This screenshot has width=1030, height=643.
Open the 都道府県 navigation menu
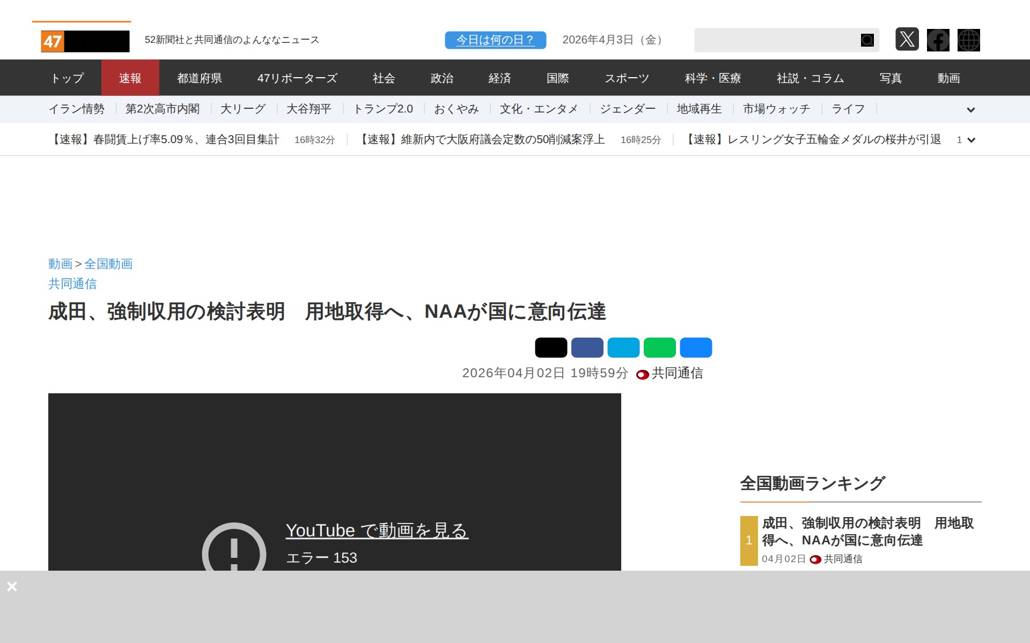coord(200,78)
